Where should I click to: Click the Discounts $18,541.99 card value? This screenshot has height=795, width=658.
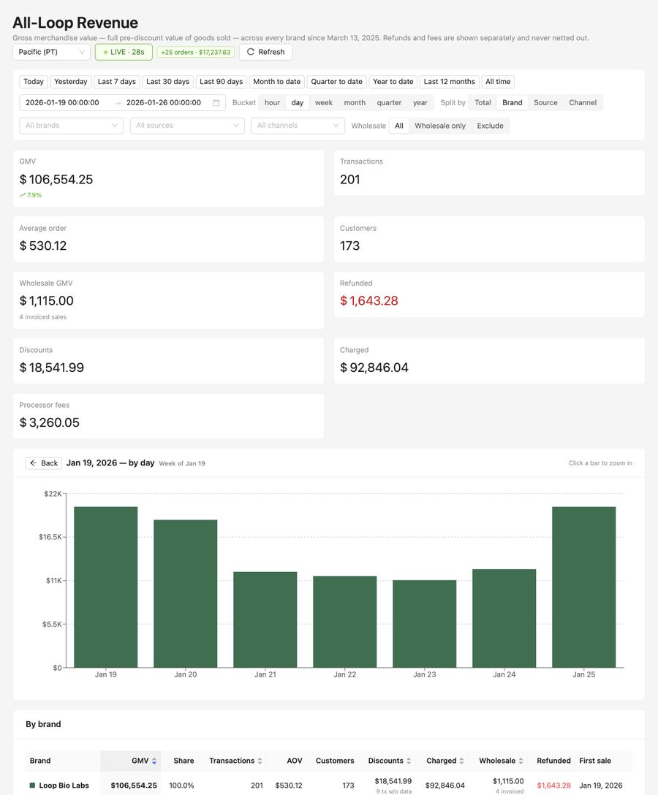coord(51,368)
